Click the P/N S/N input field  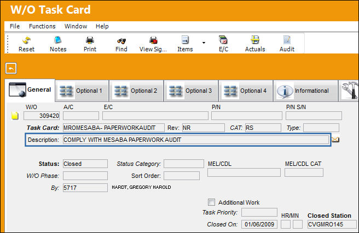314,116
